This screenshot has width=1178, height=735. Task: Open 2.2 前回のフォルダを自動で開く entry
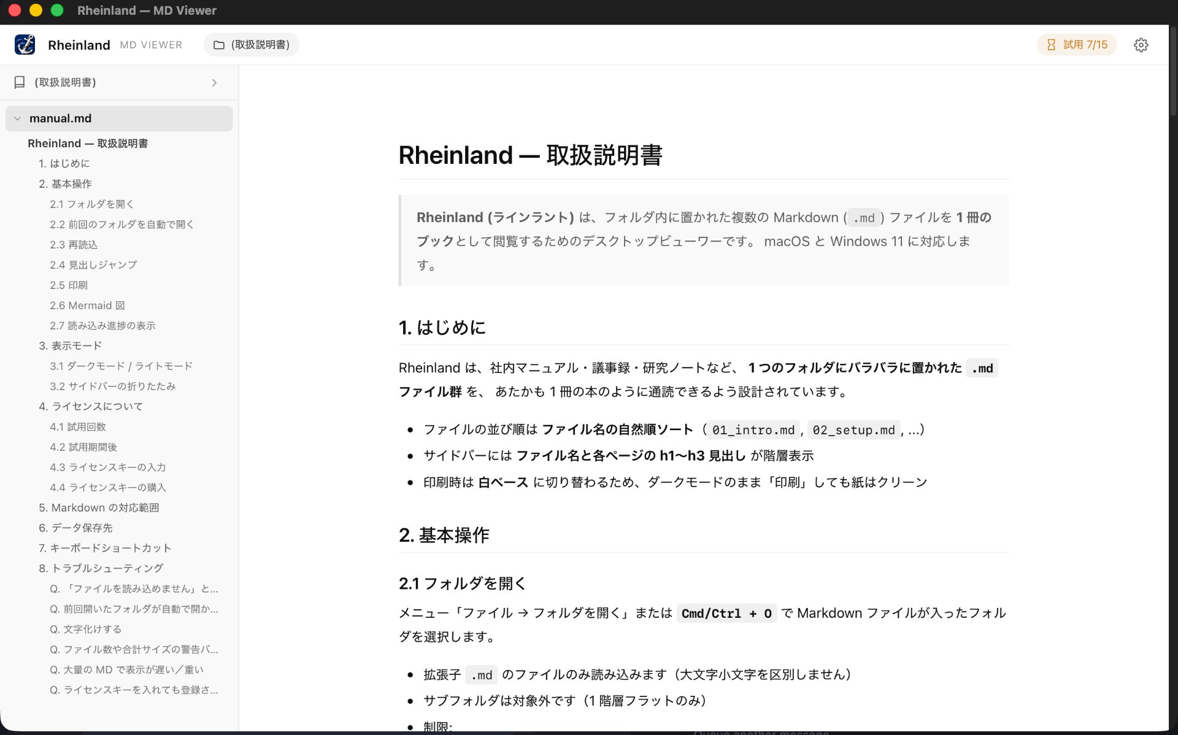tap(122, 224)
